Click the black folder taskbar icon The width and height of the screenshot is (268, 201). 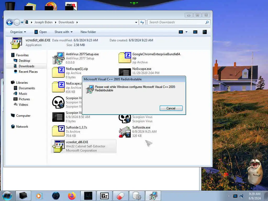(x=23, y=196)
